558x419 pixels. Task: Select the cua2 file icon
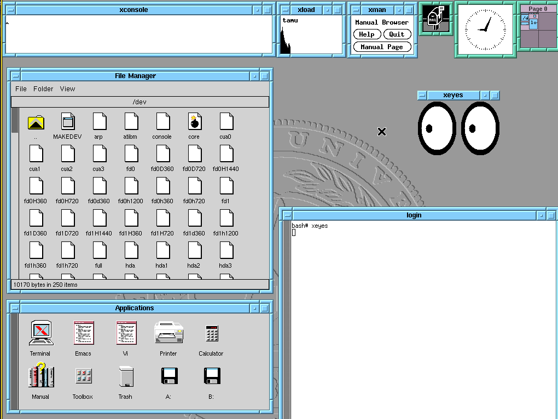coord(68,154)
